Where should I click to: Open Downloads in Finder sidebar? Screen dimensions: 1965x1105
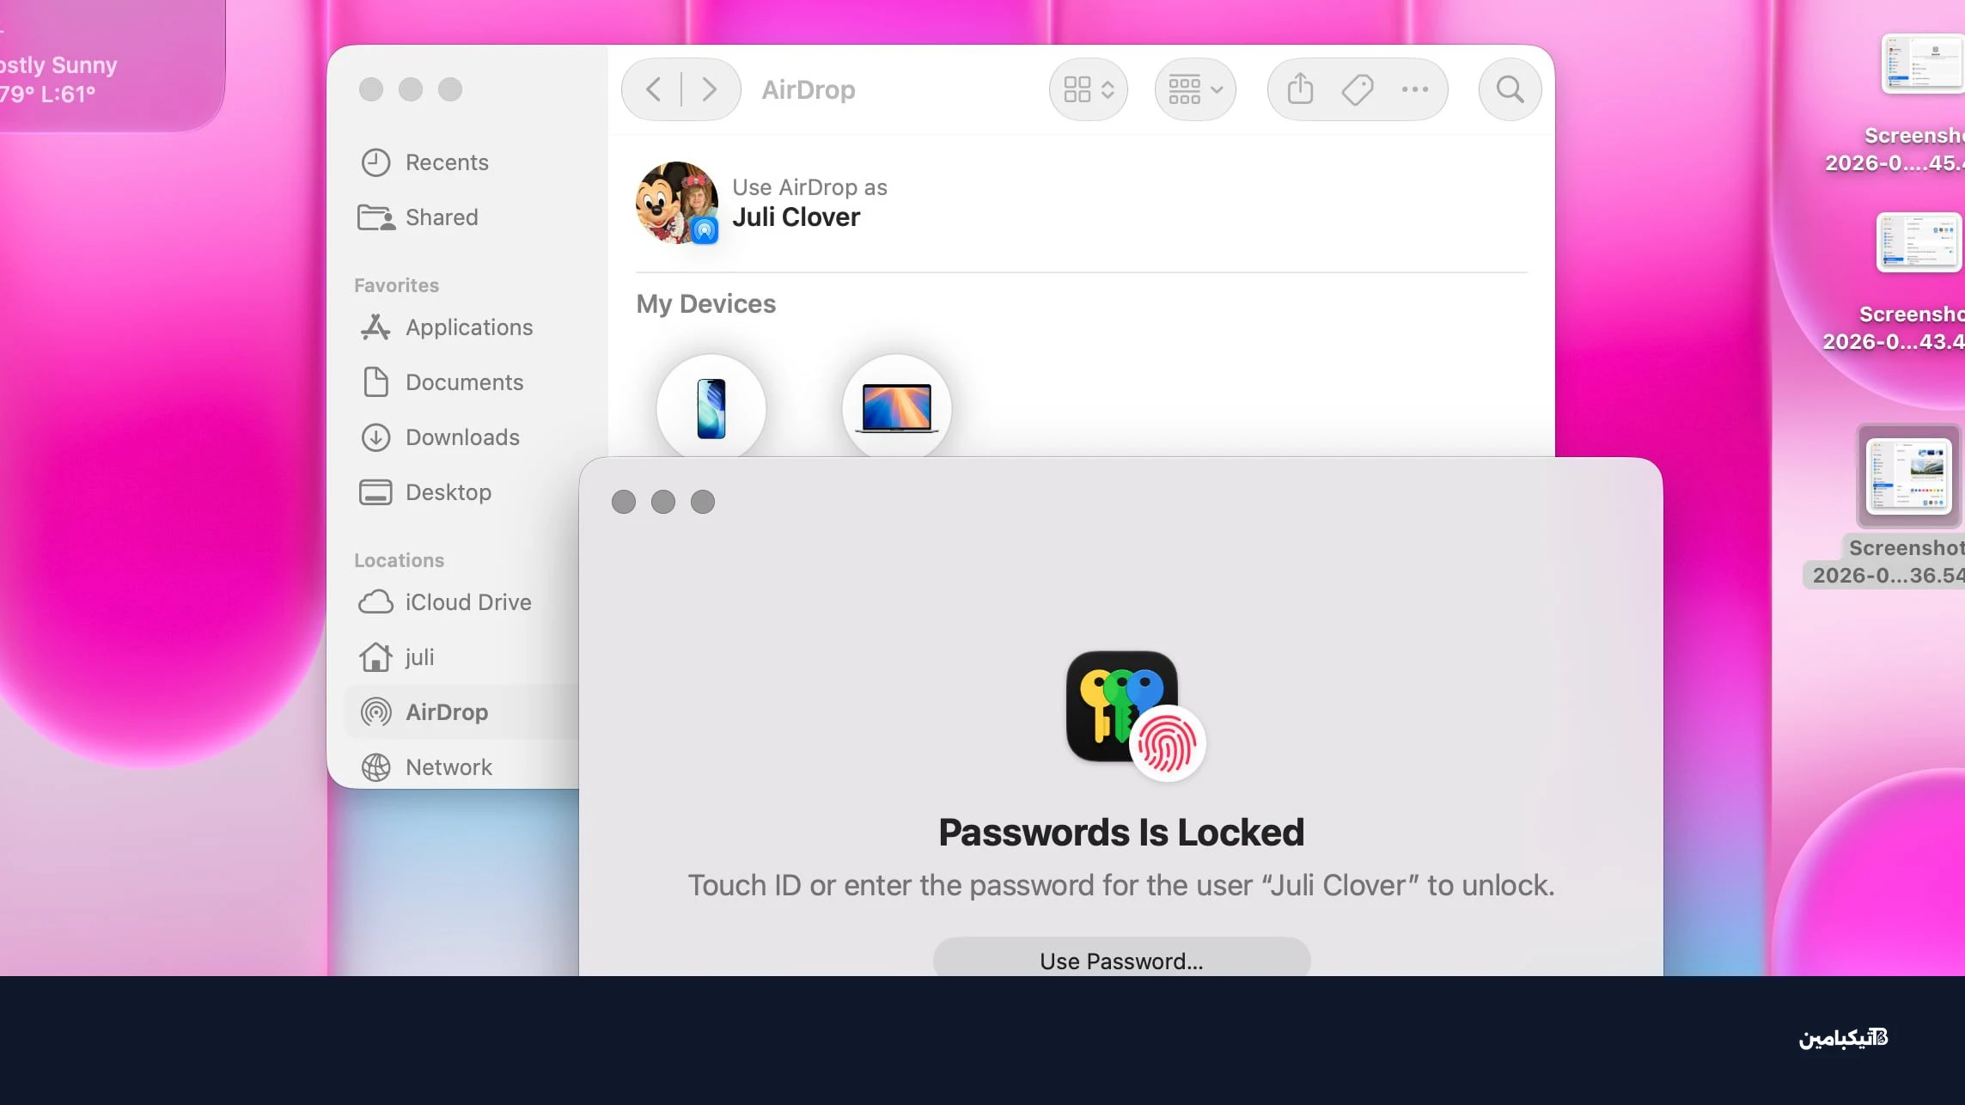[440, 437]
